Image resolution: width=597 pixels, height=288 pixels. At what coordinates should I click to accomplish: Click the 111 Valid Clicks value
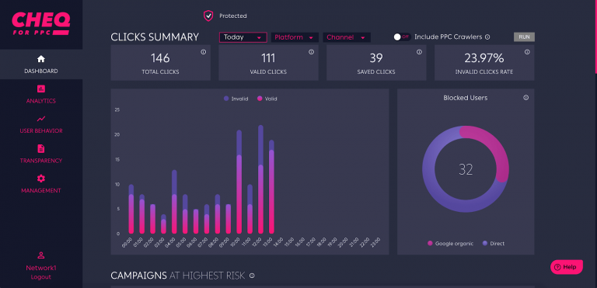(x=268, y=58)
